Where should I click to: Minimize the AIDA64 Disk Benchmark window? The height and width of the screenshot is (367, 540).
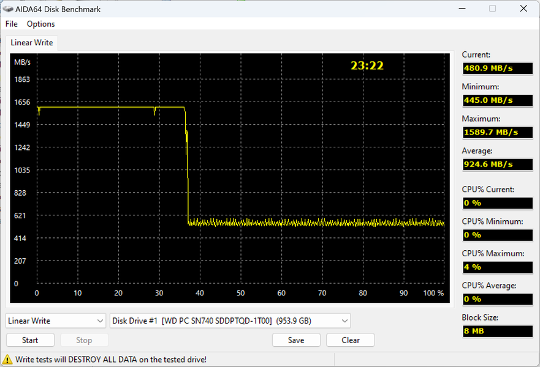click(x=462, y=8)
